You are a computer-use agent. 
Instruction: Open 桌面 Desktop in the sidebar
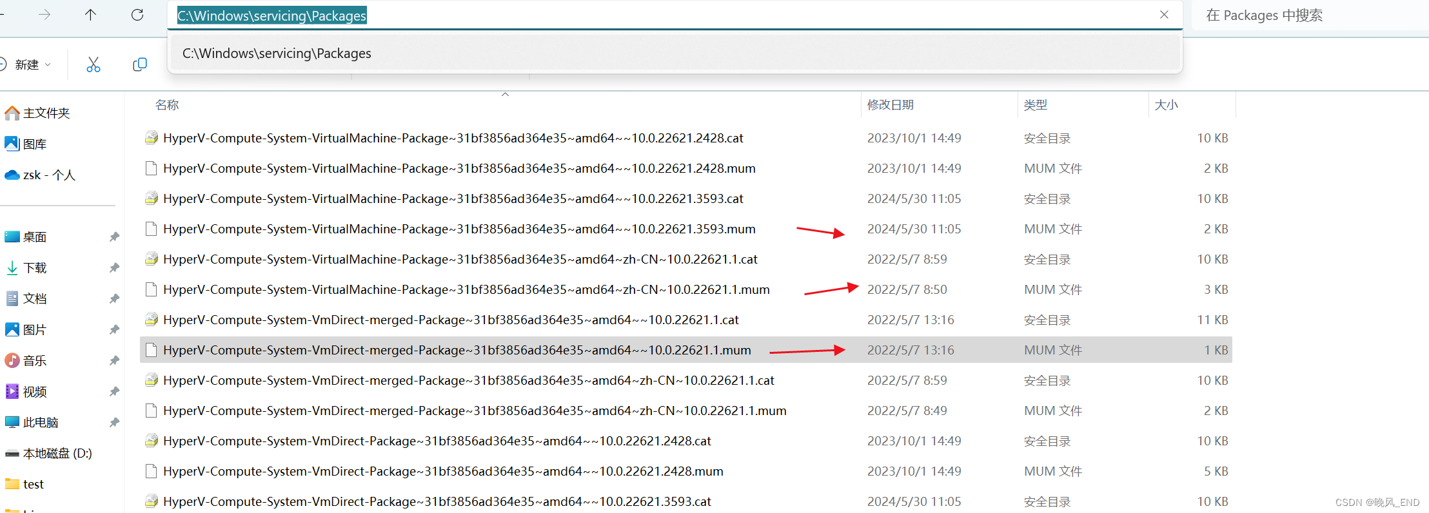[27, 237]
